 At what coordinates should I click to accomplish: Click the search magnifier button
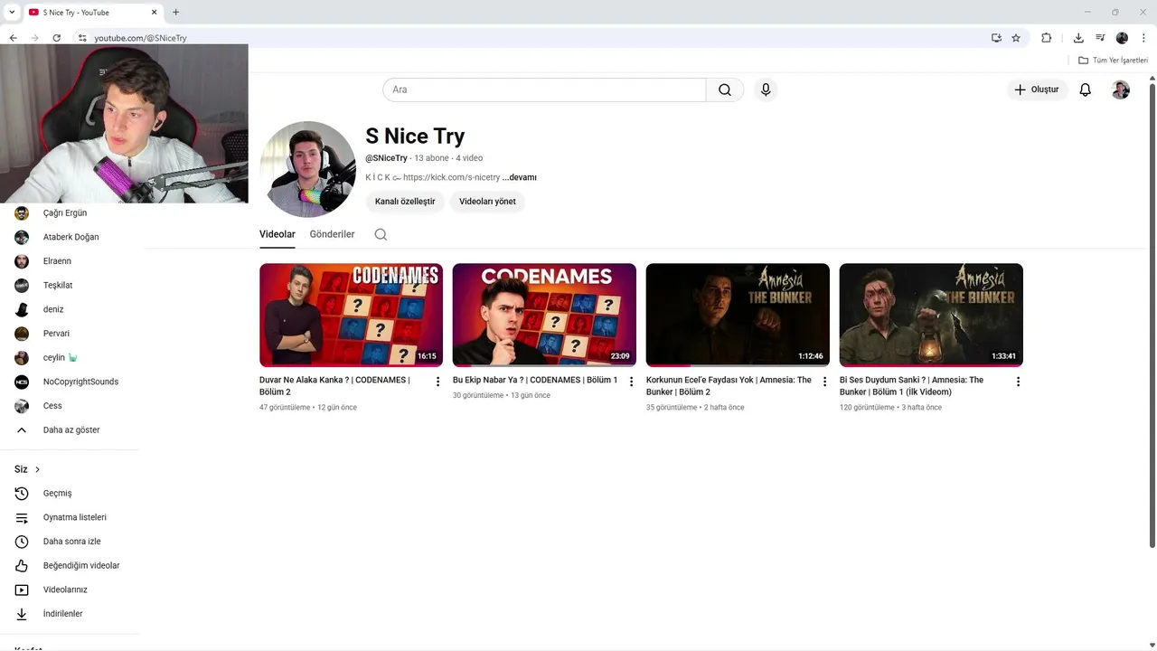pos(725,90)
